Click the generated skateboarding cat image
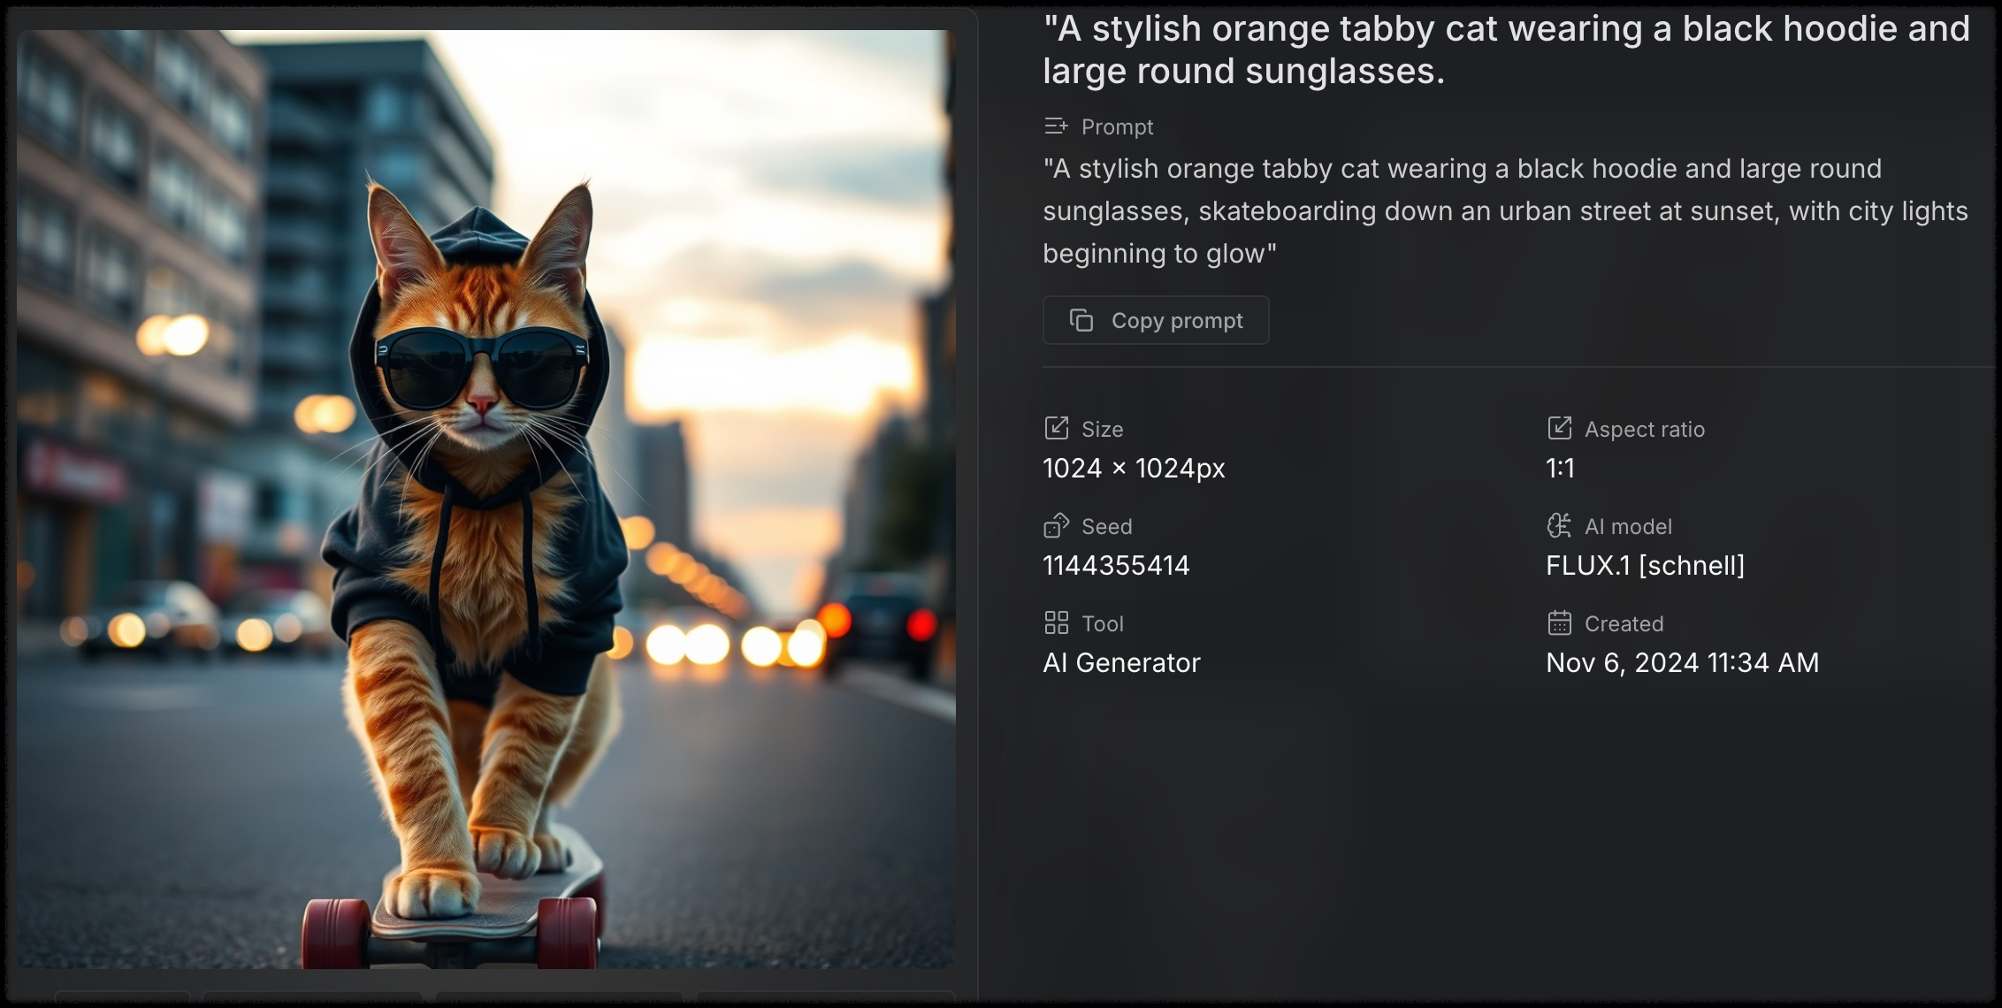Screen dimensions: 2002x1008 pos(485,500)
